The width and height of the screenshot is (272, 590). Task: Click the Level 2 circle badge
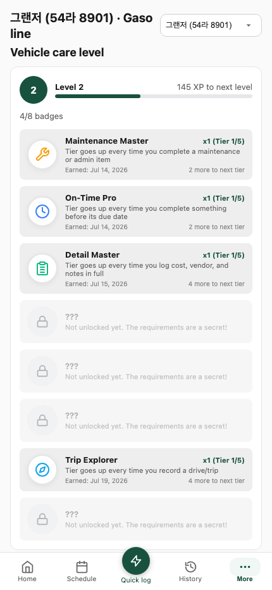point(34,91)
